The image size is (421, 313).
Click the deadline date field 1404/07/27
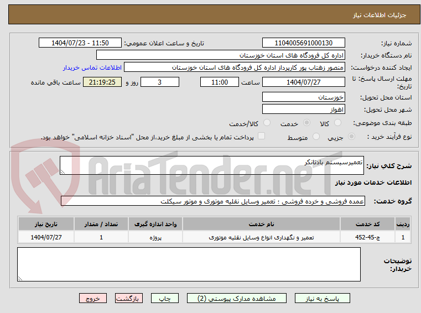[x=303, y=82]
